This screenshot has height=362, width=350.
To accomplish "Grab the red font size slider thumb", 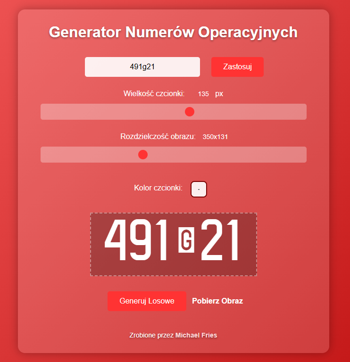I will click(190, 112).
